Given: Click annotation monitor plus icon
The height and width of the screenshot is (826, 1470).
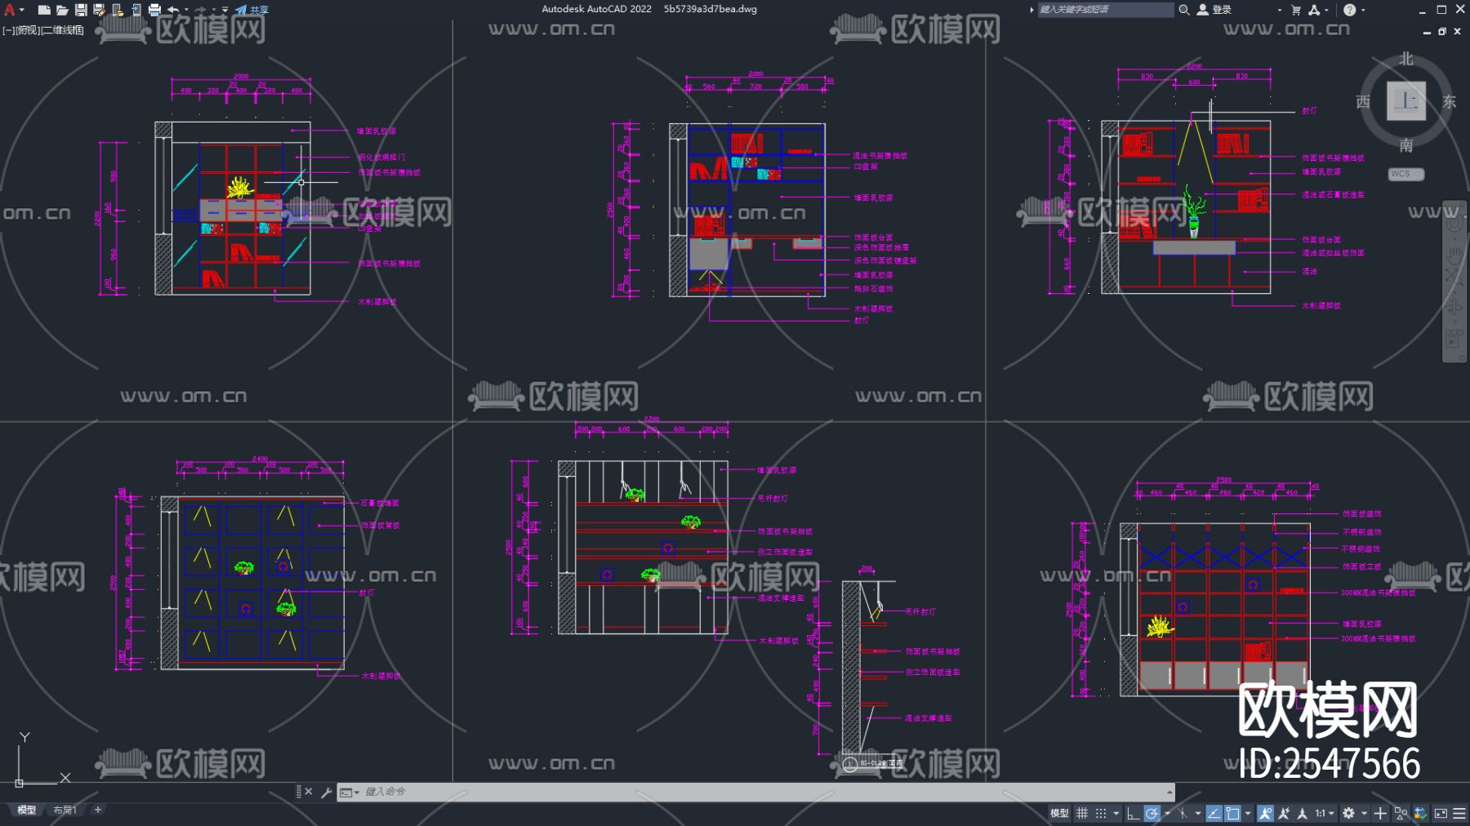Looking at the screenshot, I should click(1380, 813).
